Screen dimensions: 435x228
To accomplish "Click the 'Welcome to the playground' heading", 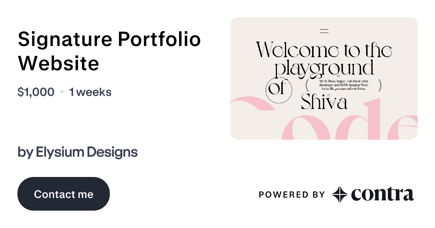I will [324, 58].
